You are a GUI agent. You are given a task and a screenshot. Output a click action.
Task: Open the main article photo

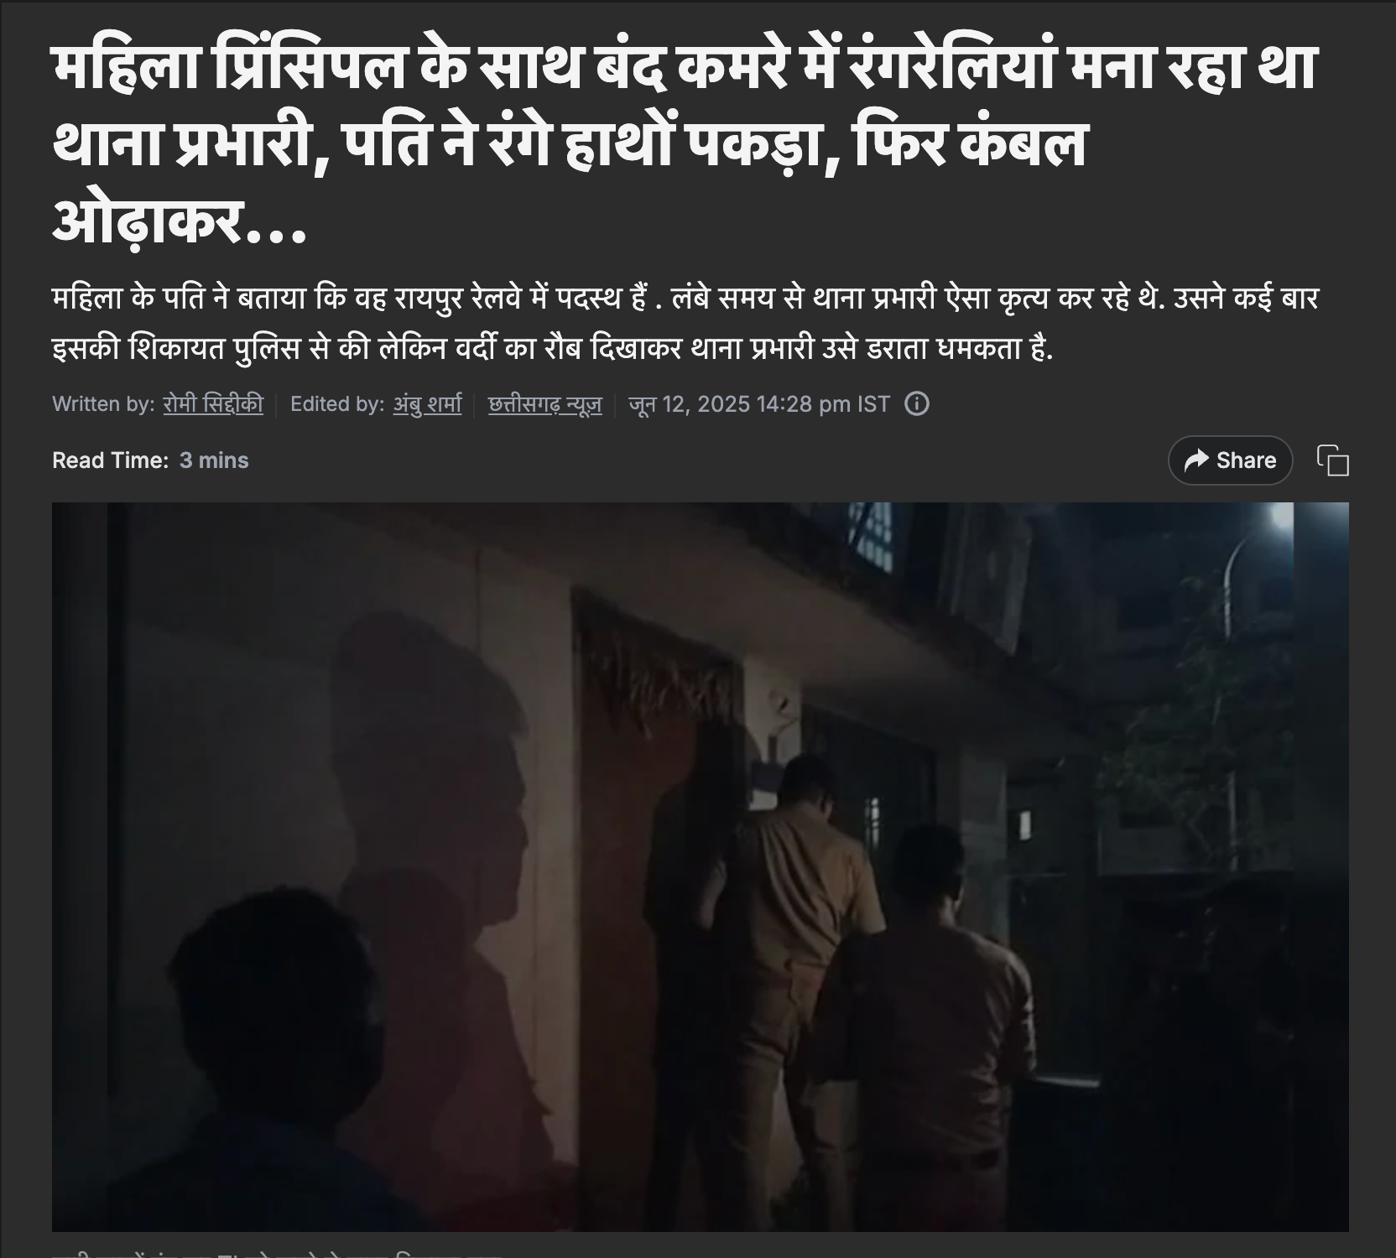[x=701, y=867]
